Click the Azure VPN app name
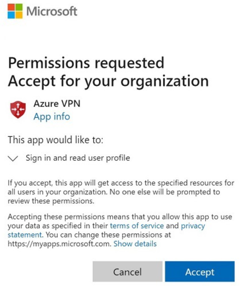The image size is (242, 286). (57, 103)
